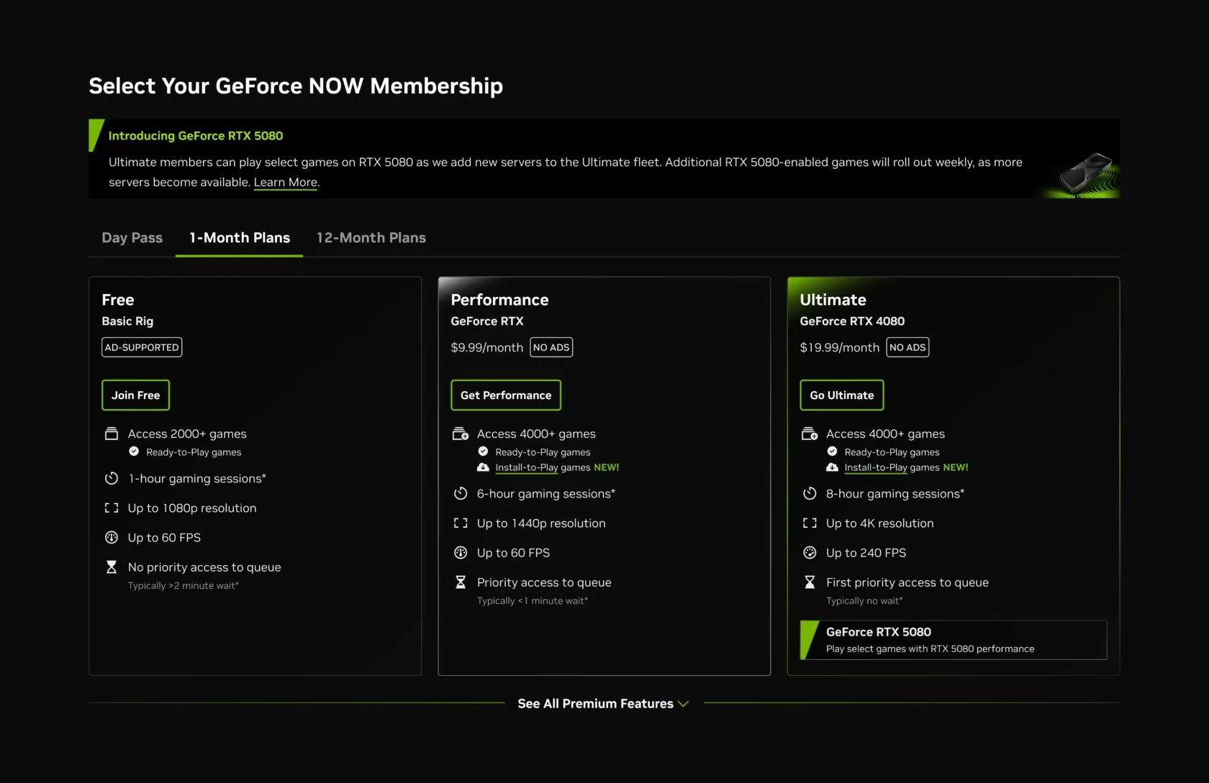This screenshot has height=783, width=1209.
Task: Click the Up to 240 FPS text
Action: [866, 553]
